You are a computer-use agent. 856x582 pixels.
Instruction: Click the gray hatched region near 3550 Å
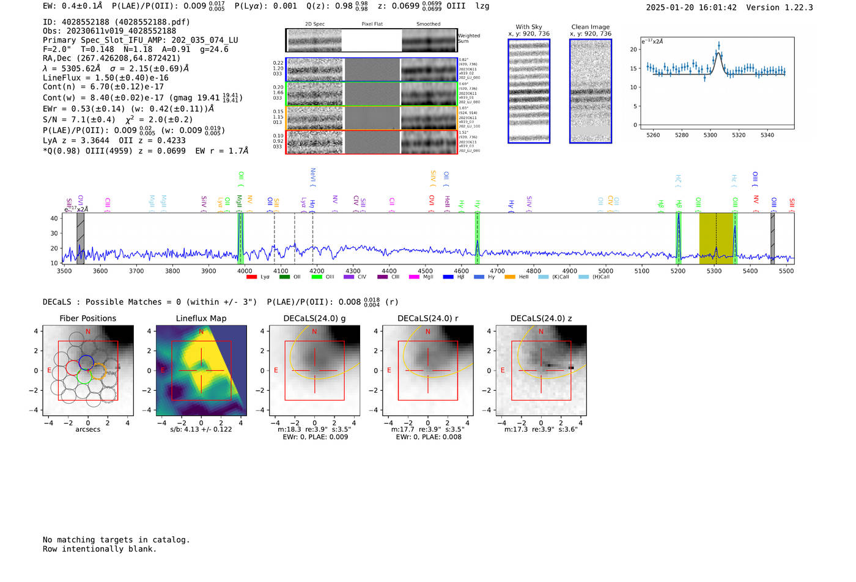tap(80, 238)
